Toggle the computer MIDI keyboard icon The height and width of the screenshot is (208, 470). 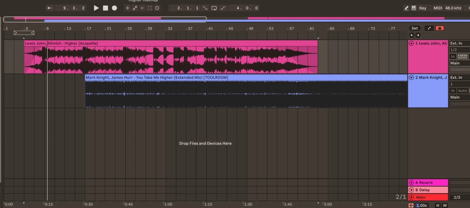point(414,8)
